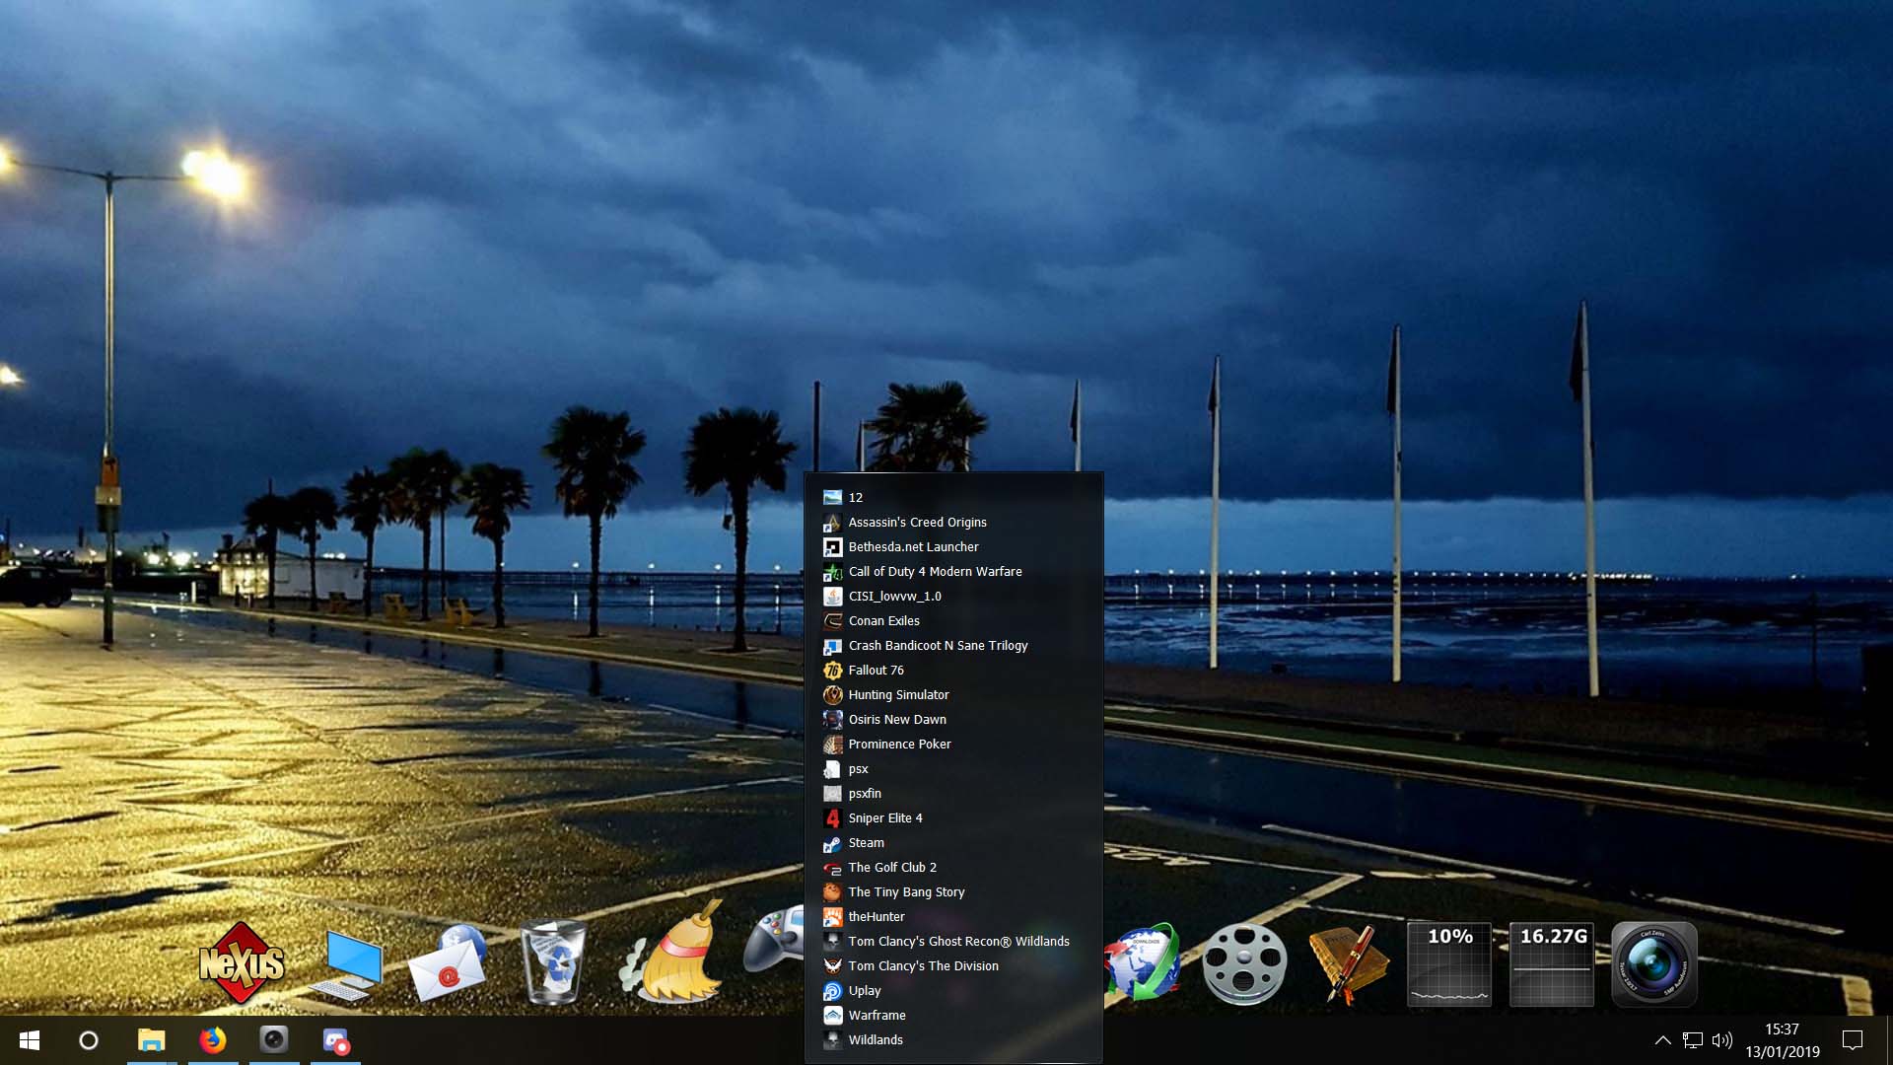The image size is (1893, 1065).
Task: Open the blue computer monitor dock icon
Action: (348, 963)
